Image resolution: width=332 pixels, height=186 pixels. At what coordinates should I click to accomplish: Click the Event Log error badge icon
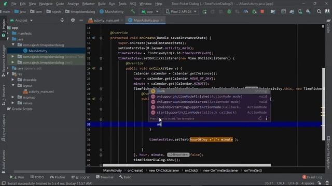tap(304, 177)
